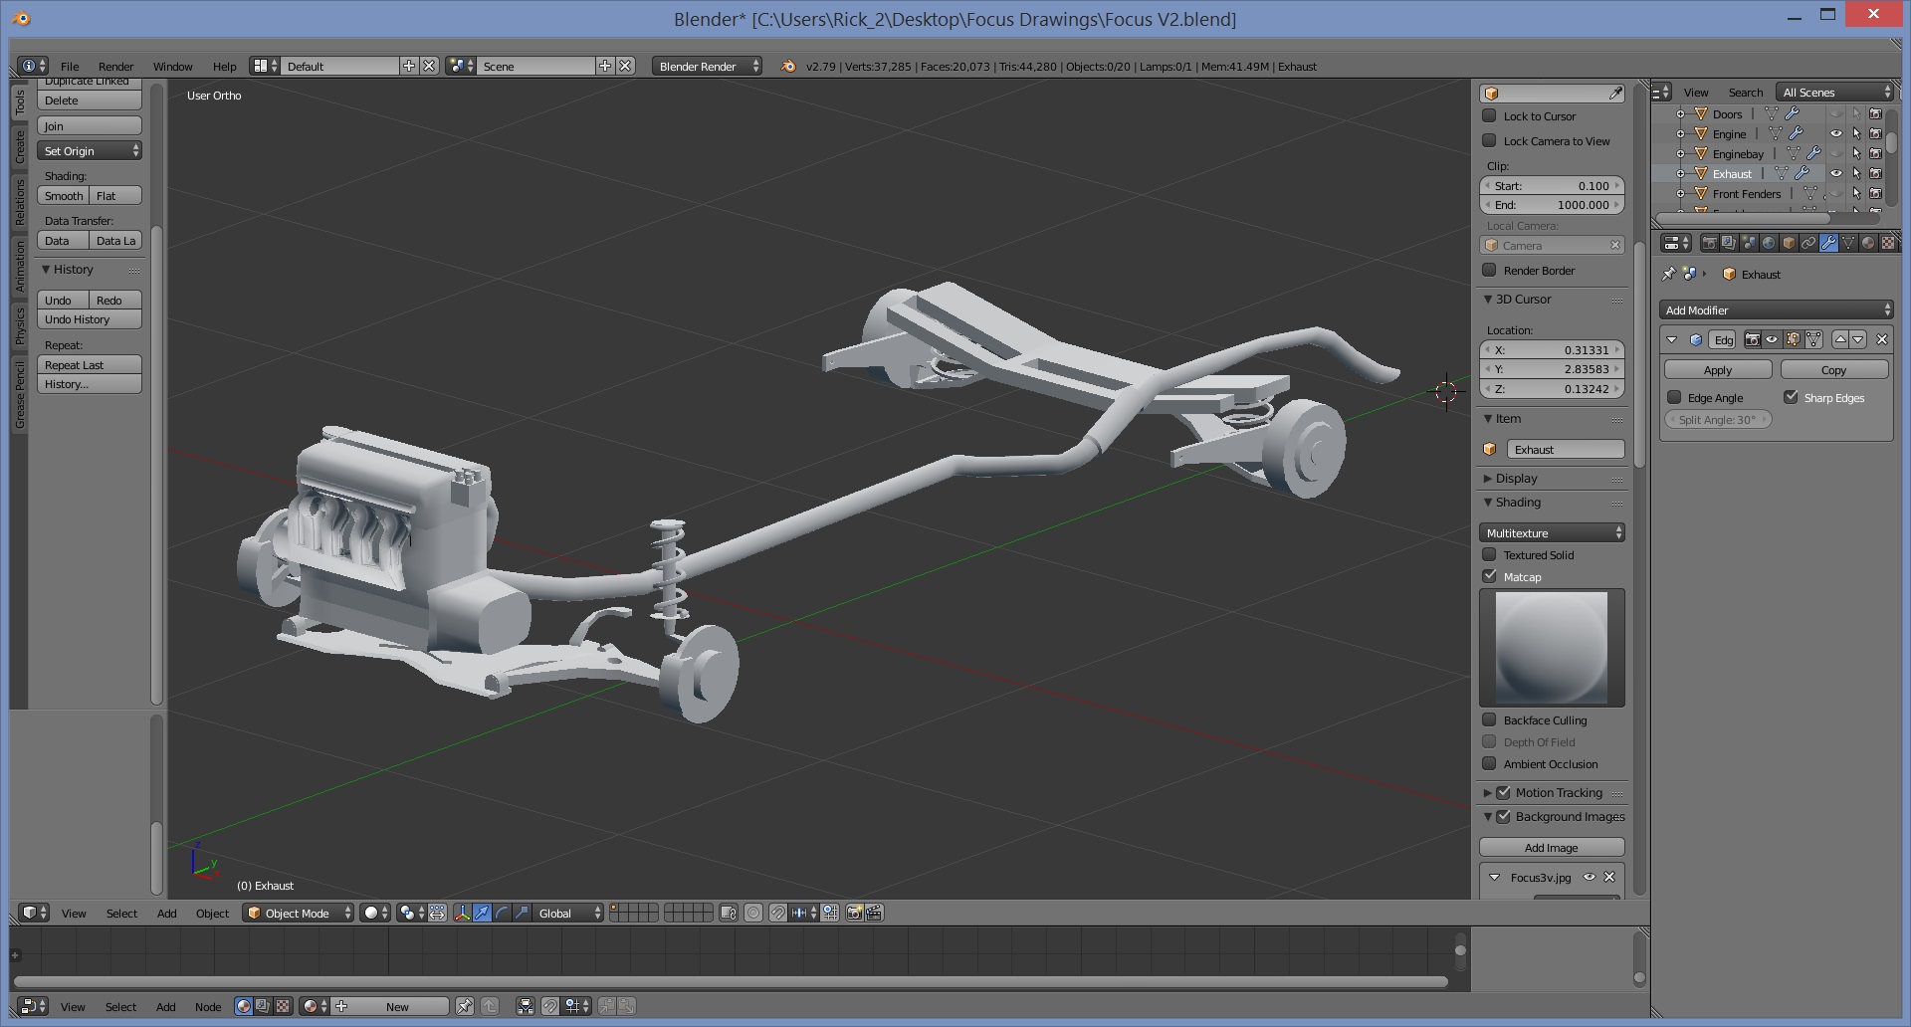Open the Material properties sphere tab

tap(1868, 243)
